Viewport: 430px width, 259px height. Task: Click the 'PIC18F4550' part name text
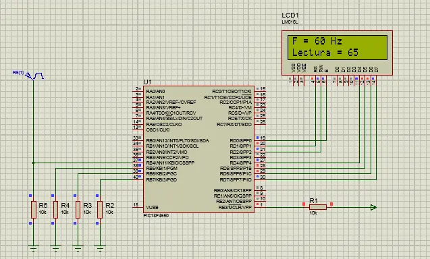point(156,216)
